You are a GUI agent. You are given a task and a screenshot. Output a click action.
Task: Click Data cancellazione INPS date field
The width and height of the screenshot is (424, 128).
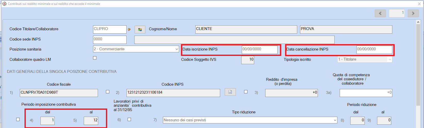click(374, 50)
